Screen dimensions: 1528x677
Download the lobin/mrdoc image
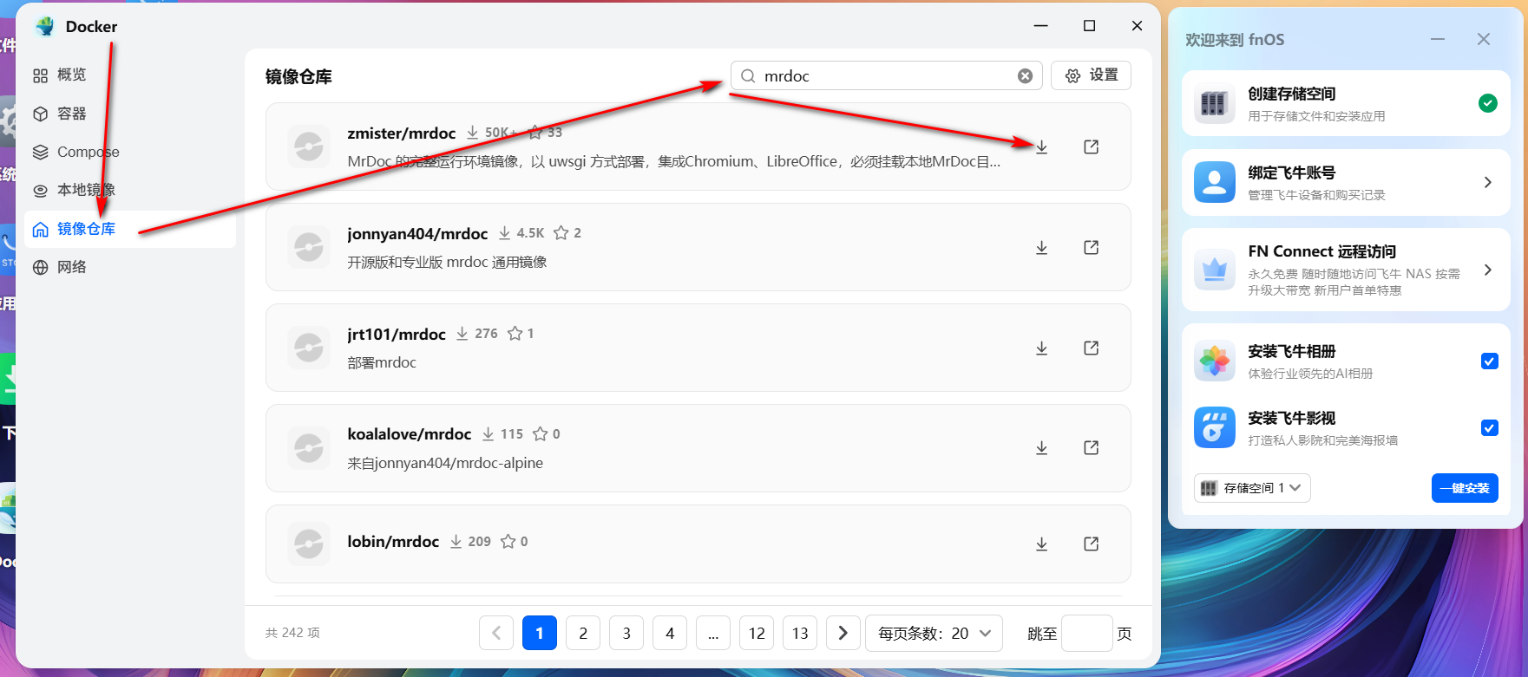tap(1041, 544)
